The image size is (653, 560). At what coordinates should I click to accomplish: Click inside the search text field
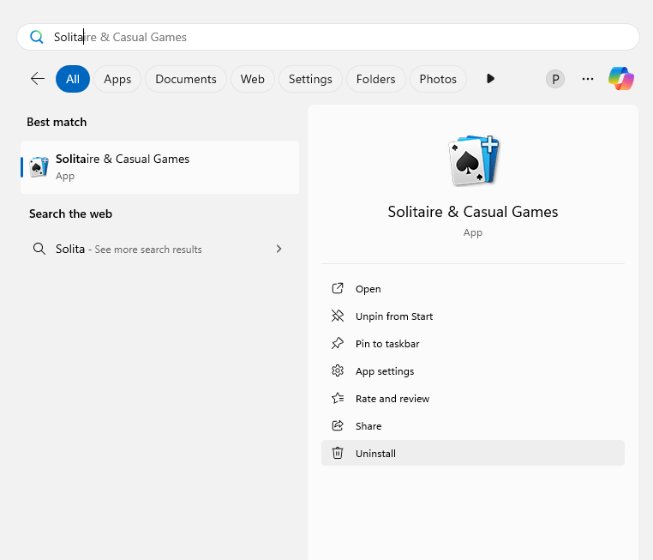pos(343,37)
